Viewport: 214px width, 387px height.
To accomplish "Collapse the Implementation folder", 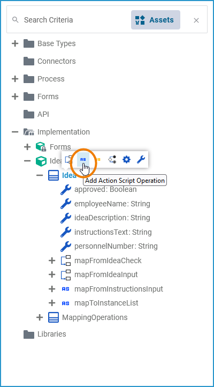I will (x=15, y=132).
